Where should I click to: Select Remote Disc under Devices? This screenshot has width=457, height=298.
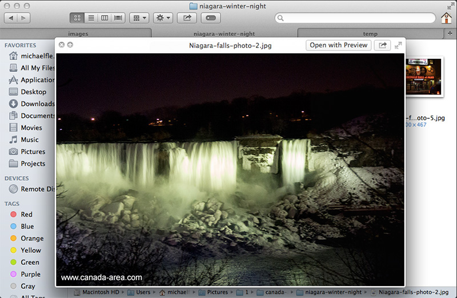[x=32, y=189]
